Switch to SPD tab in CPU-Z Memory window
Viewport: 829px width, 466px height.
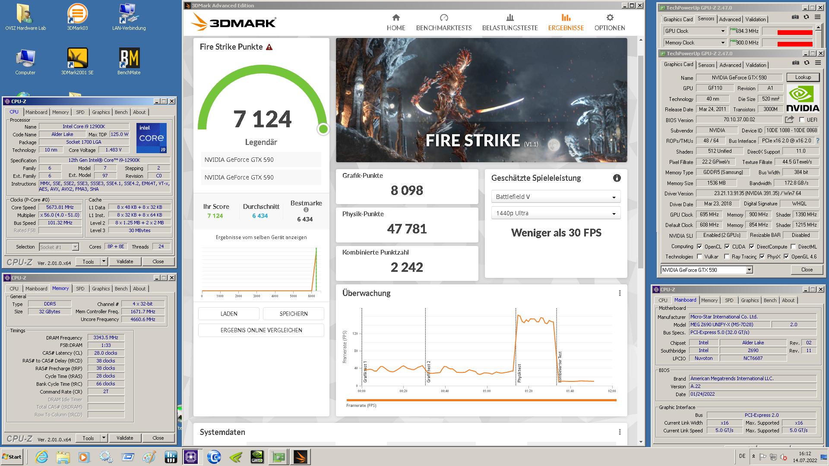coord(80,289)
